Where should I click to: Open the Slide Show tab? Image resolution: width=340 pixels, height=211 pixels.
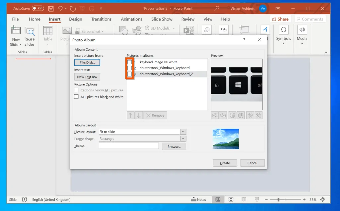161,19
